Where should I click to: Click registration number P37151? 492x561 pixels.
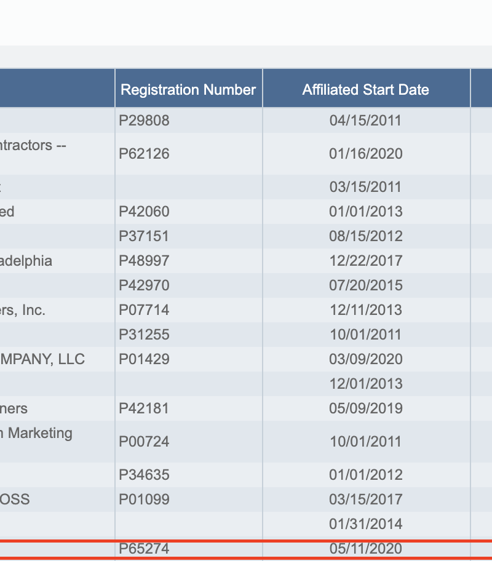[x=144, y=236]
